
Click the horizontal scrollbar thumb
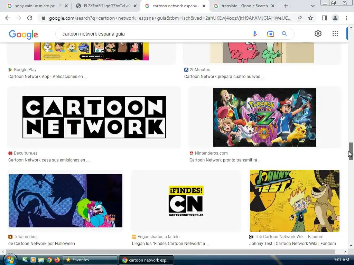pyautogui.click(x=170, y=252)
